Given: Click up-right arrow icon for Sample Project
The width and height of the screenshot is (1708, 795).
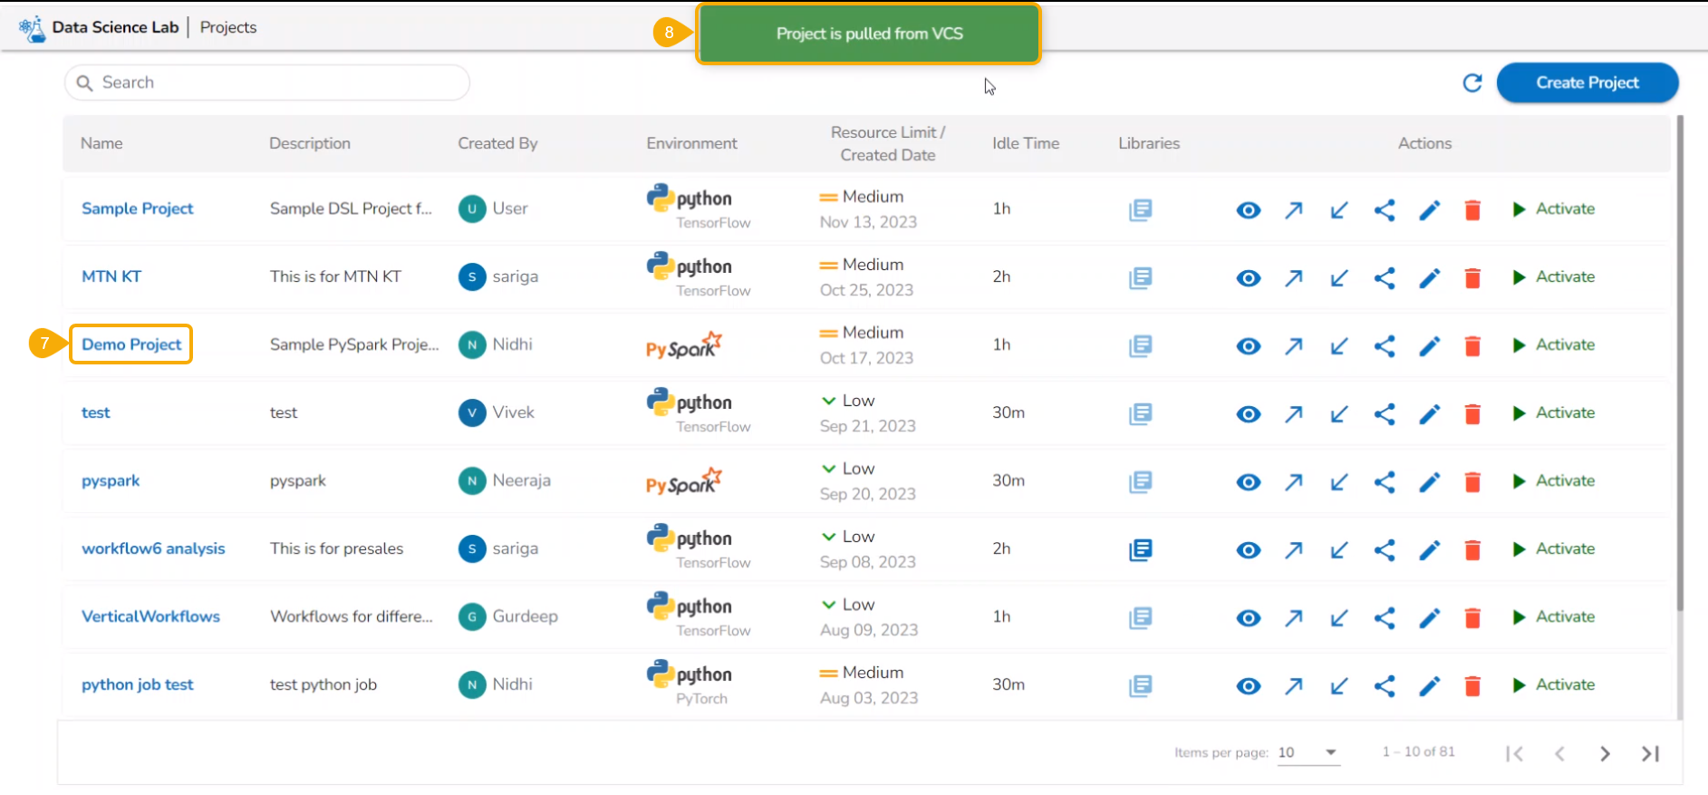Looking at the screenshot, I should click(x=1293, y=210).
